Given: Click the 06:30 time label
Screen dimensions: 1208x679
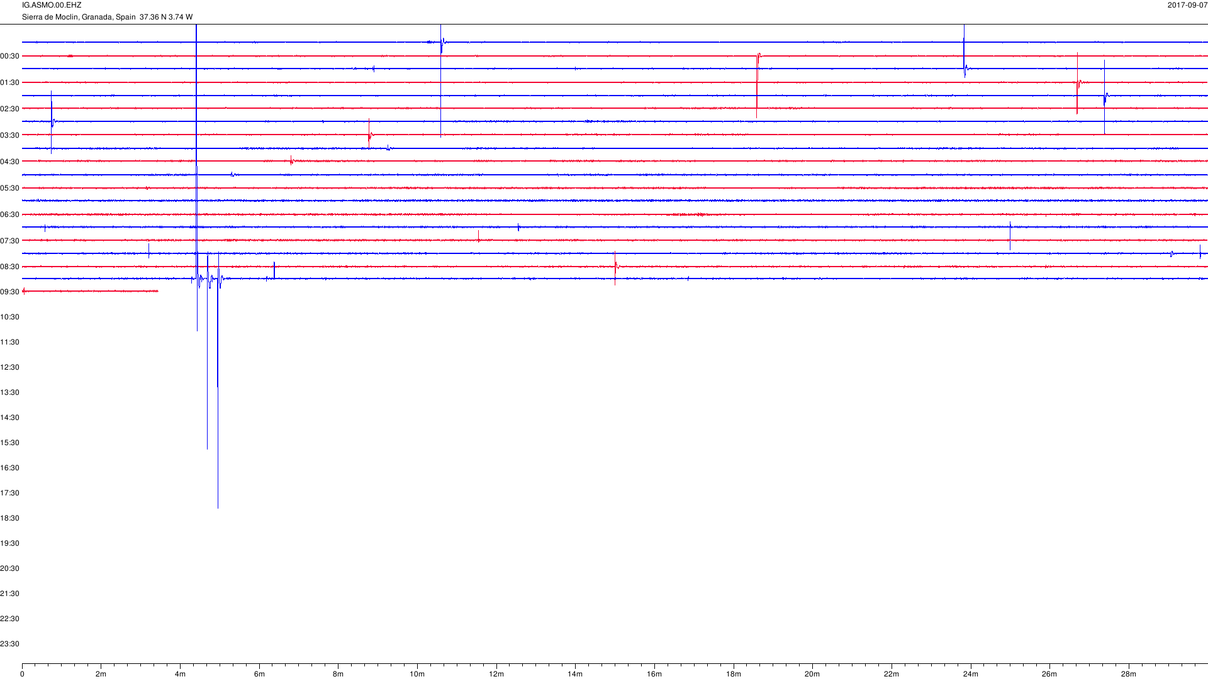Looking at the screenshot, I should point(10,215).
